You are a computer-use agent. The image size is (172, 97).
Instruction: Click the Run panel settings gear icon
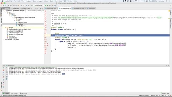pos(166,65)
